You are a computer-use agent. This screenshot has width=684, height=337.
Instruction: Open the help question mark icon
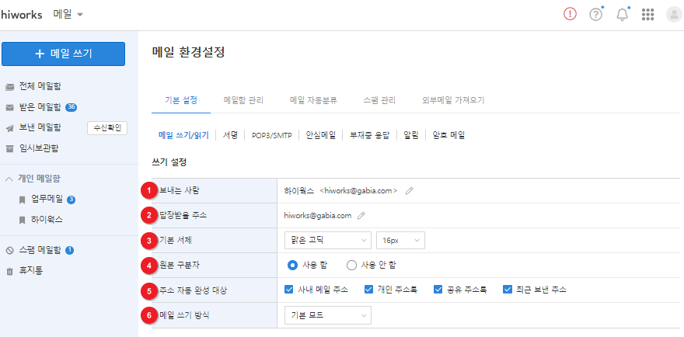596,15
